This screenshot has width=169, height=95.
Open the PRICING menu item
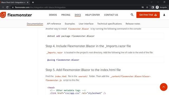66,15
